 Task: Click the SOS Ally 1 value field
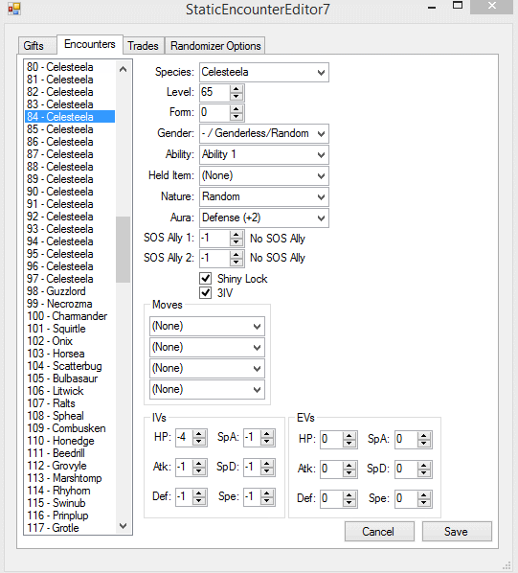[215, 239]
